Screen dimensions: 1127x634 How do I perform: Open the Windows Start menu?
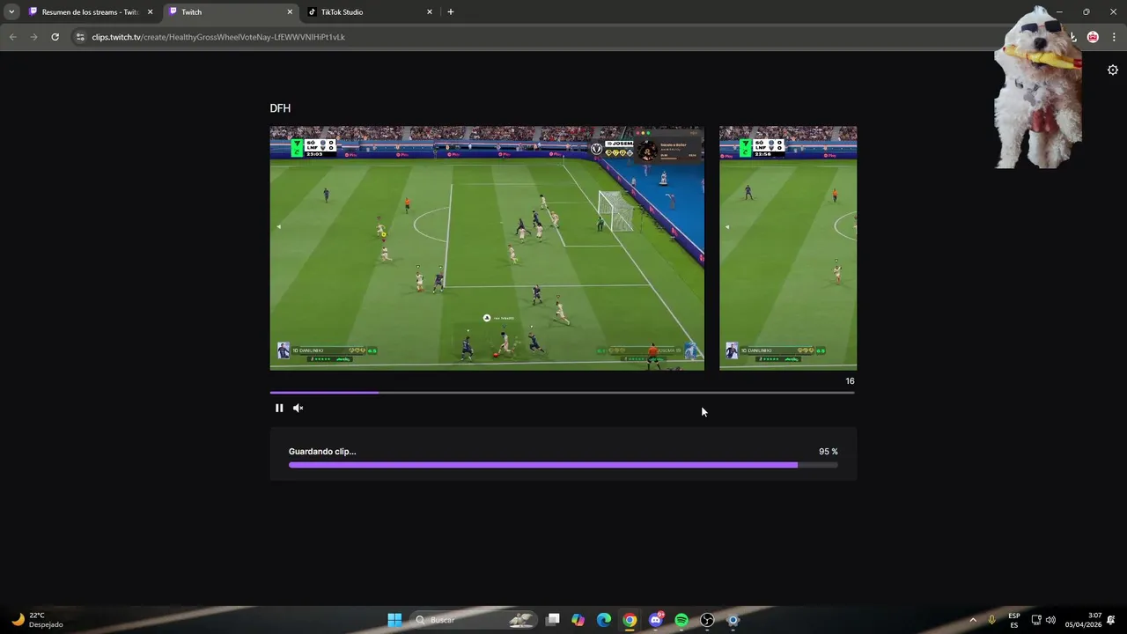tap(394, 620)
